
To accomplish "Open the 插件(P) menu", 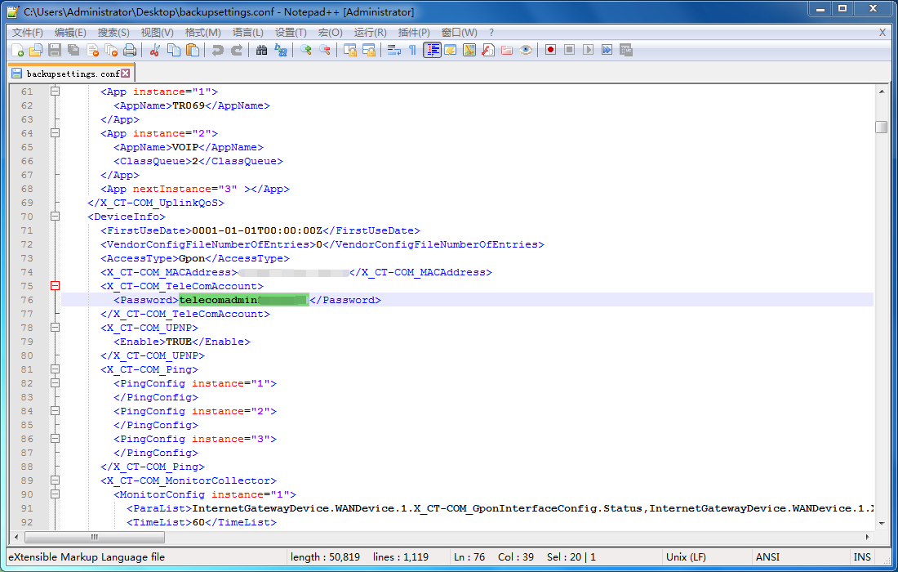I will 413,33.
